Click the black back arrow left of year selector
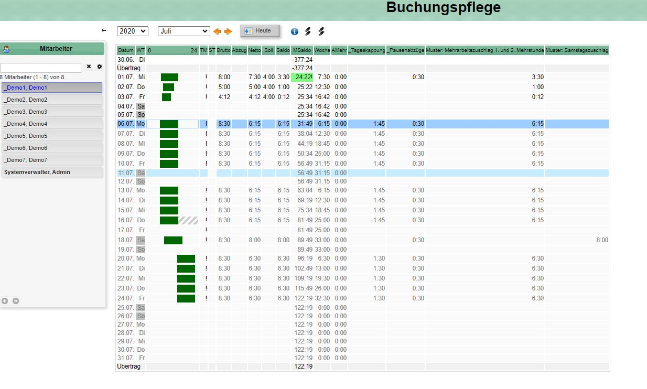This screenshot has width=647, height=389. coord(104,31)
